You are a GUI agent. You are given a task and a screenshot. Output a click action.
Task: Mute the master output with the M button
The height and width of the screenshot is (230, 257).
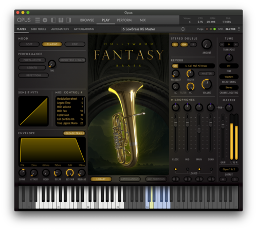coord(223,180)
